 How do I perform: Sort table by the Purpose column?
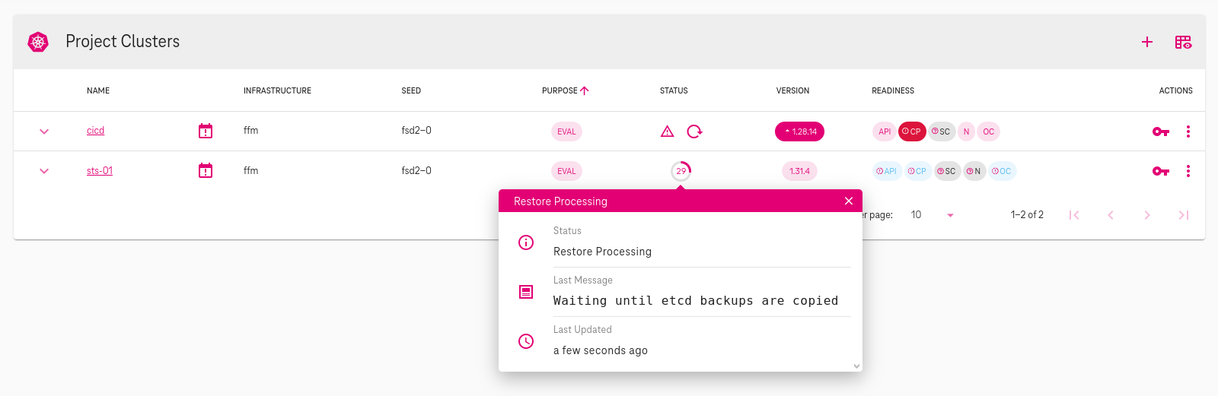564,90
